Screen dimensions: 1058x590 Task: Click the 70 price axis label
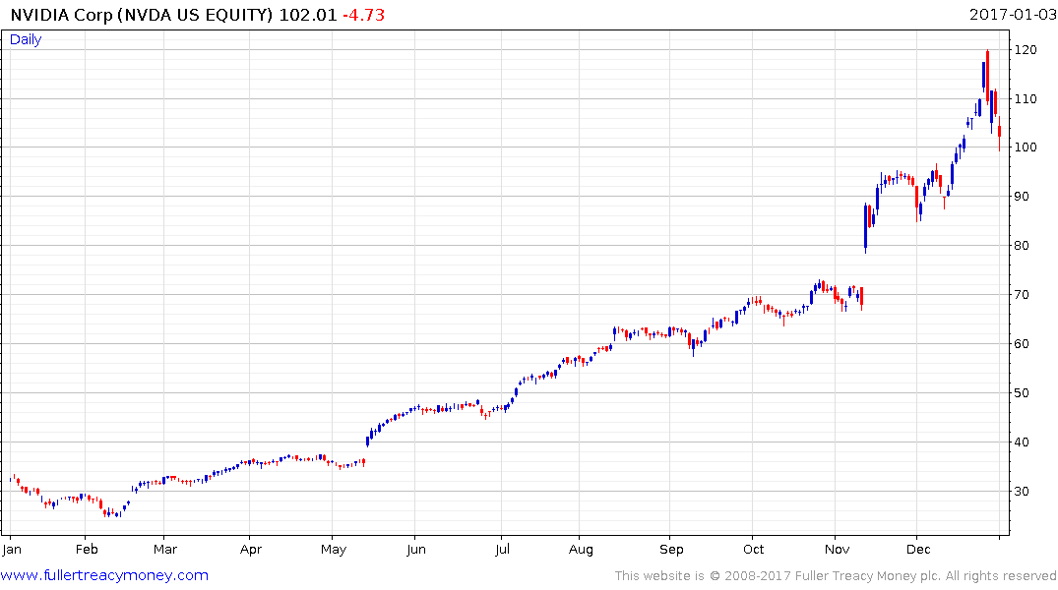(x=1022, y=295)
